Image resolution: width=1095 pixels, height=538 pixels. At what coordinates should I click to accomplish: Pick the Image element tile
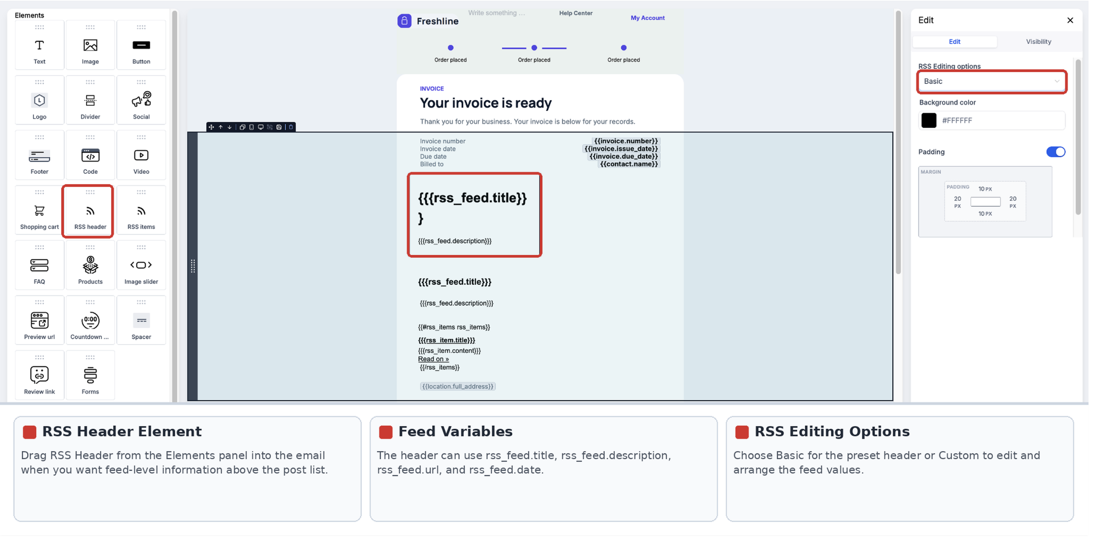coord(91,45)
